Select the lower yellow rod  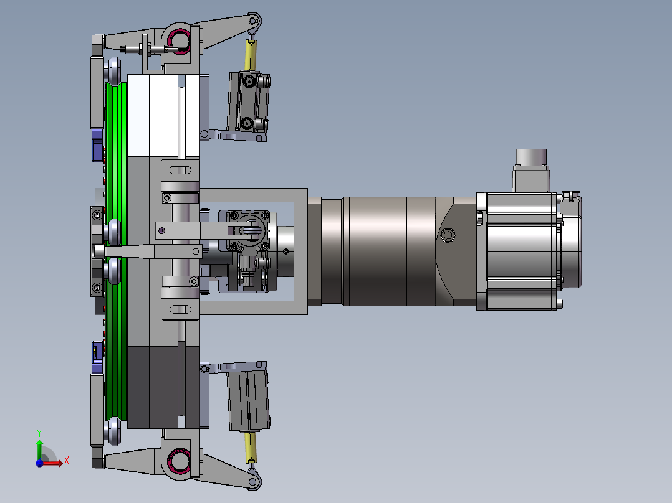tap(251, 448)
